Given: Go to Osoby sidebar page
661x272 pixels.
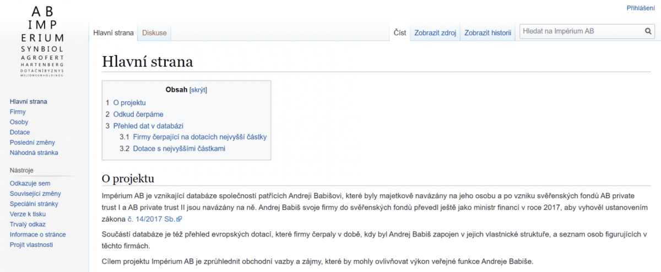Looking at the screenshot, I should 19,122.
